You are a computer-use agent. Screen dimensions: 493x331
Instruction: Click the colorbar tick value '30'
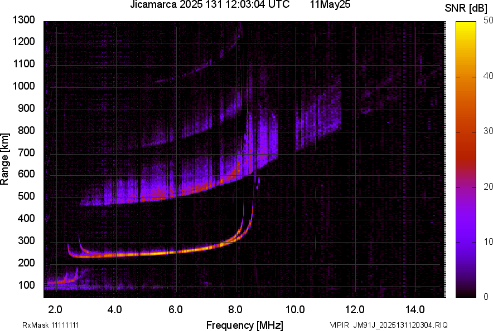488,131
